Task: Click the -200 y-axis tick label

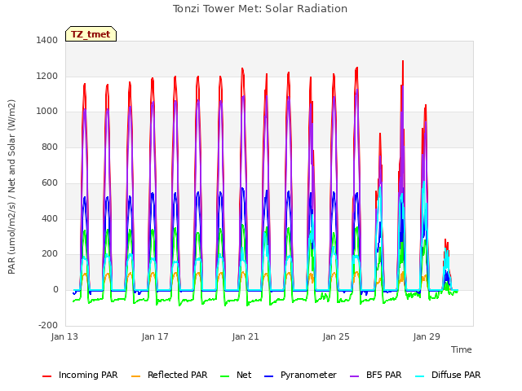Action: [48, 325]
